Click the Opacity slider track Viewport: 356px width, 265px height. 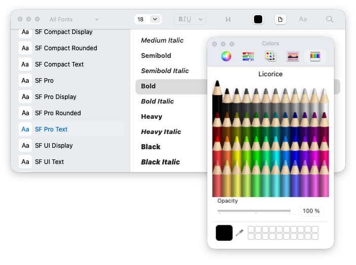tap(254, 211)
